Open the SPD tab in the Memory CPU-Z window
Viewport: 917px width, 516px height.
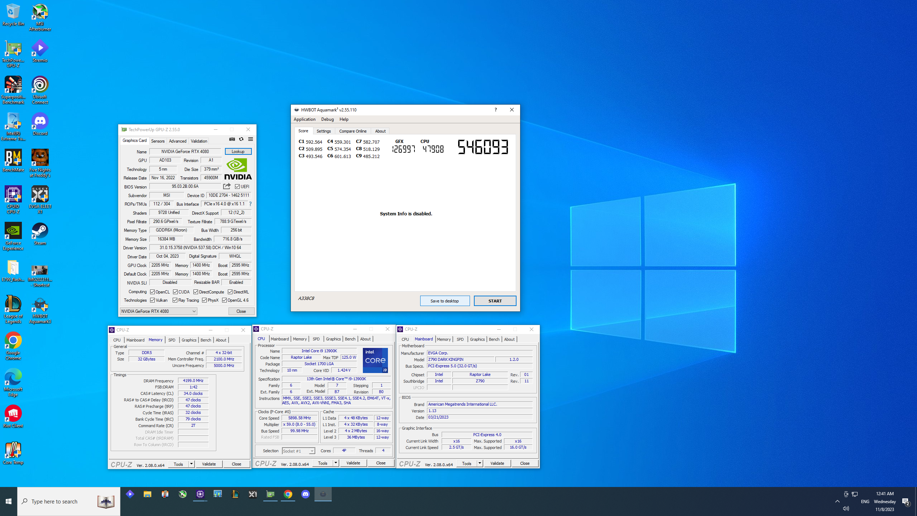pyautogui.click(x=172, y=340)
